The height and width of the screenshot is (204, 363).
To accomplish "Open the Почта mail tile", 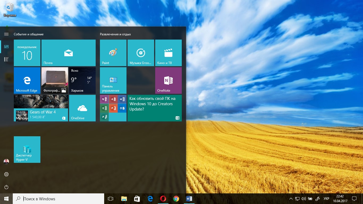I will click(x=69, y=53).
